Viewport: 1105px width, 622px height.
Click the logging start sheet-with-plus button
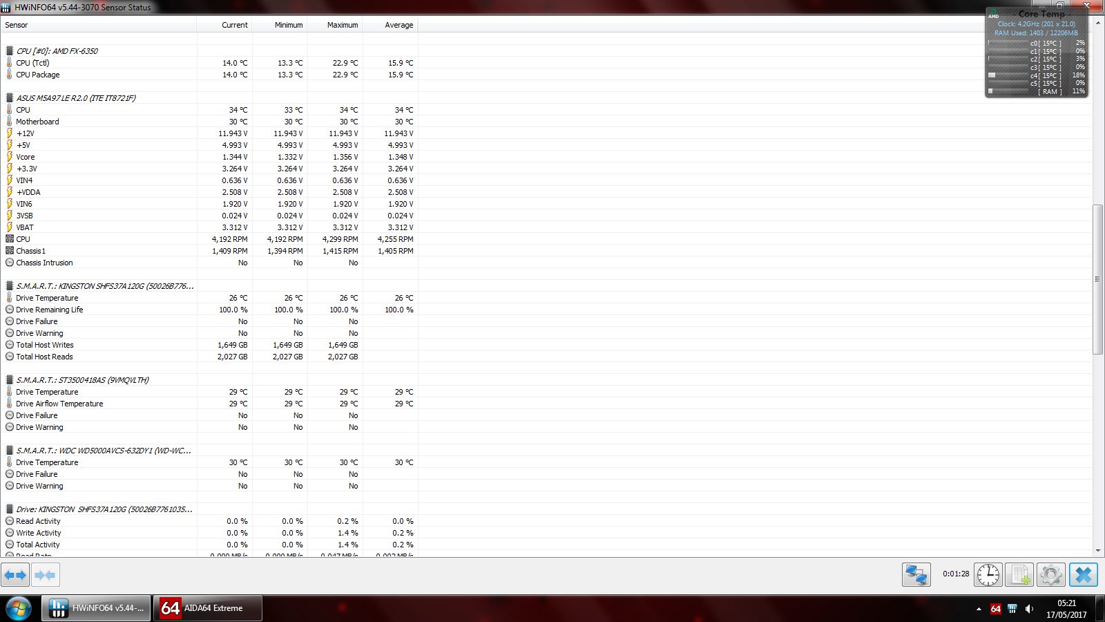(1019, 574)
